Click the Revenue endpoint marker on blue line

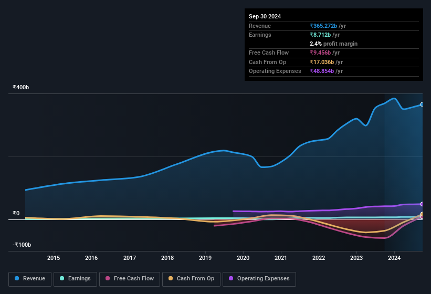tap(422, 104)
